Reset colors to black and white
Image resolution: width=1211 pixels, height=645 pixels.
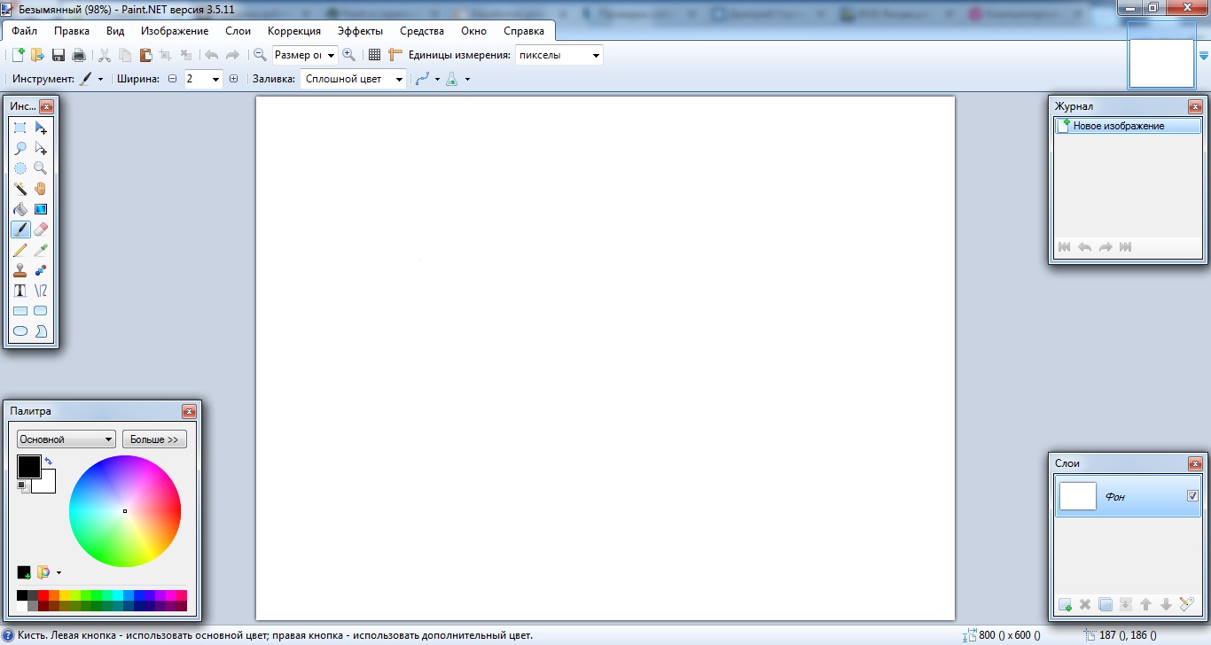23,486
